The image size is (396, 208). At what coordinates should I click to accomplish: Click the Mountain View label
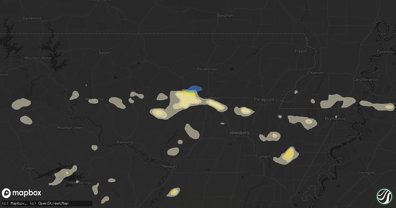pyautogui.click(x=69, y=127)
